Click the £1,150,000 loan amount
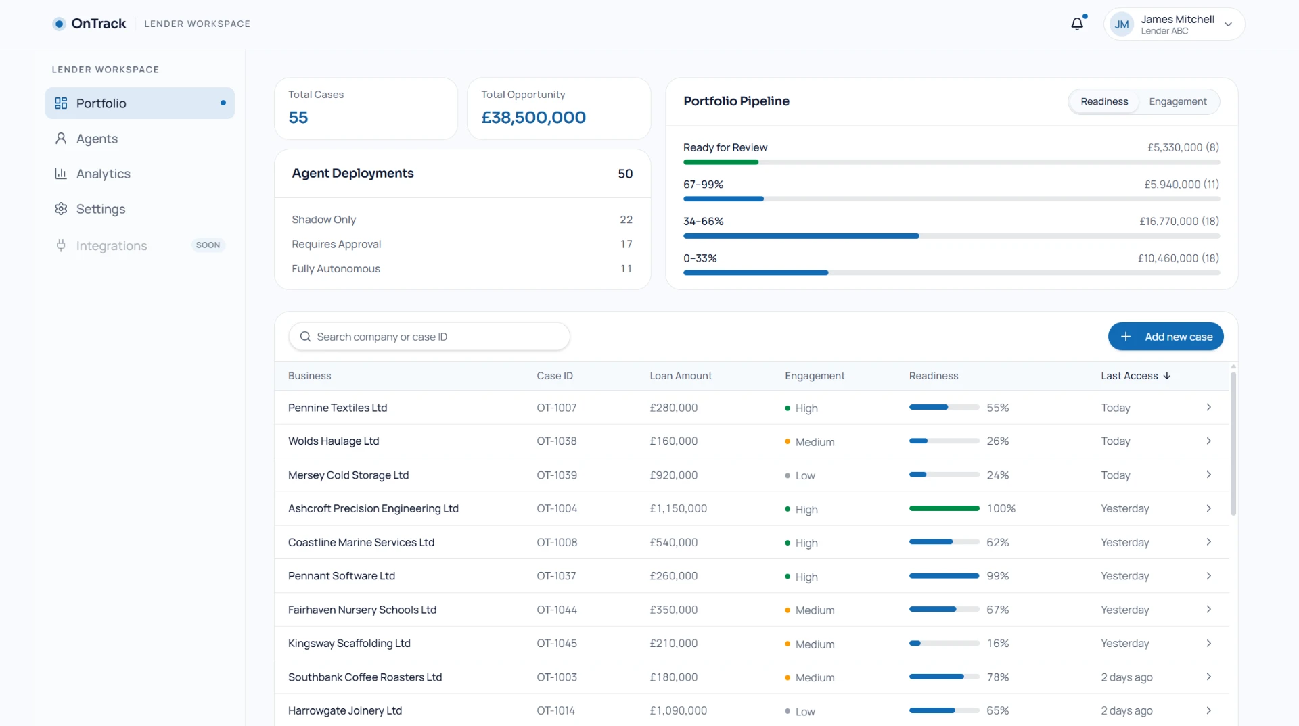 678,508
